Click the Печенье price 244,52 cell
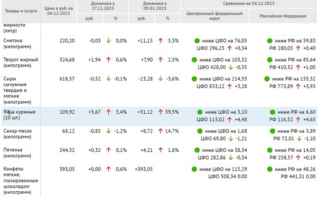 click(67, 150)
